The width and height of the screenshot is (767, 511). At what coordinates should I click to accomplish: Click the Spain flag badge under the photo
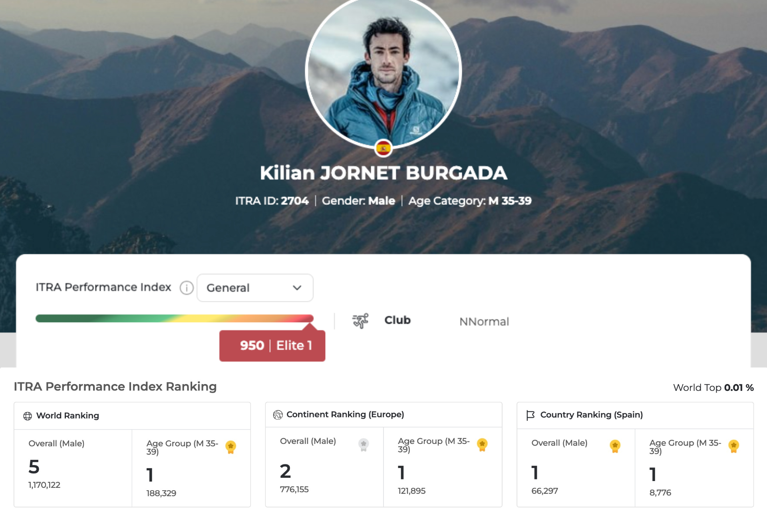(x=383, y=149)
